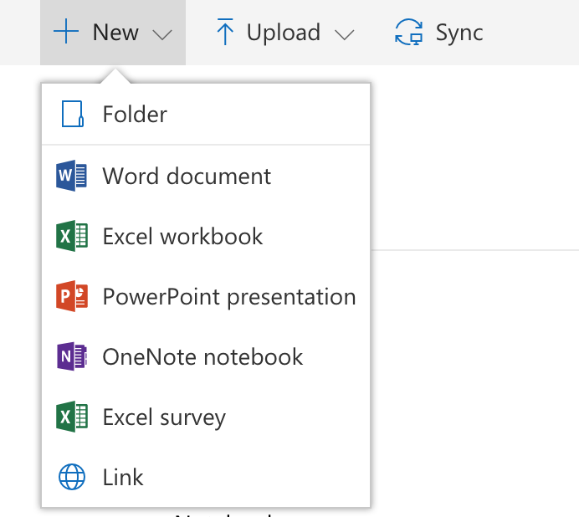The image size is (579, 517).
Task: Choose Folder from the New menu
Action: (135, 114)
